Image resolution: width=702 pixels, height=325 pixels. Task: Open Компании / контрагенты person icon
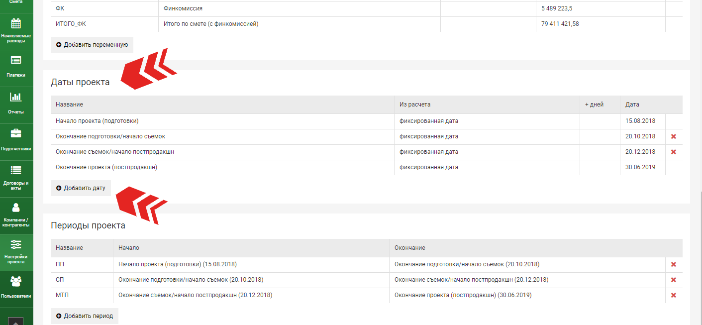(16, 208)
